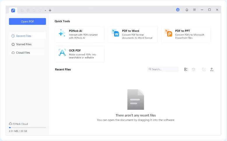Focus the recent files Search field

[163, 69]
